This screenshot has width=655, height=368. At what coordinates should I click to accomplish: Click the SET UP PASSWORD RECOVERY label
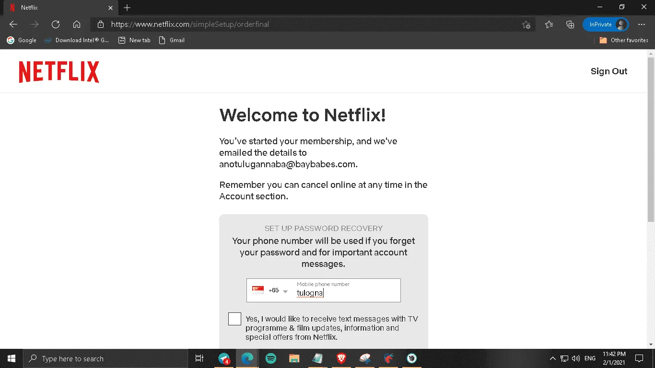click(324, 228)
